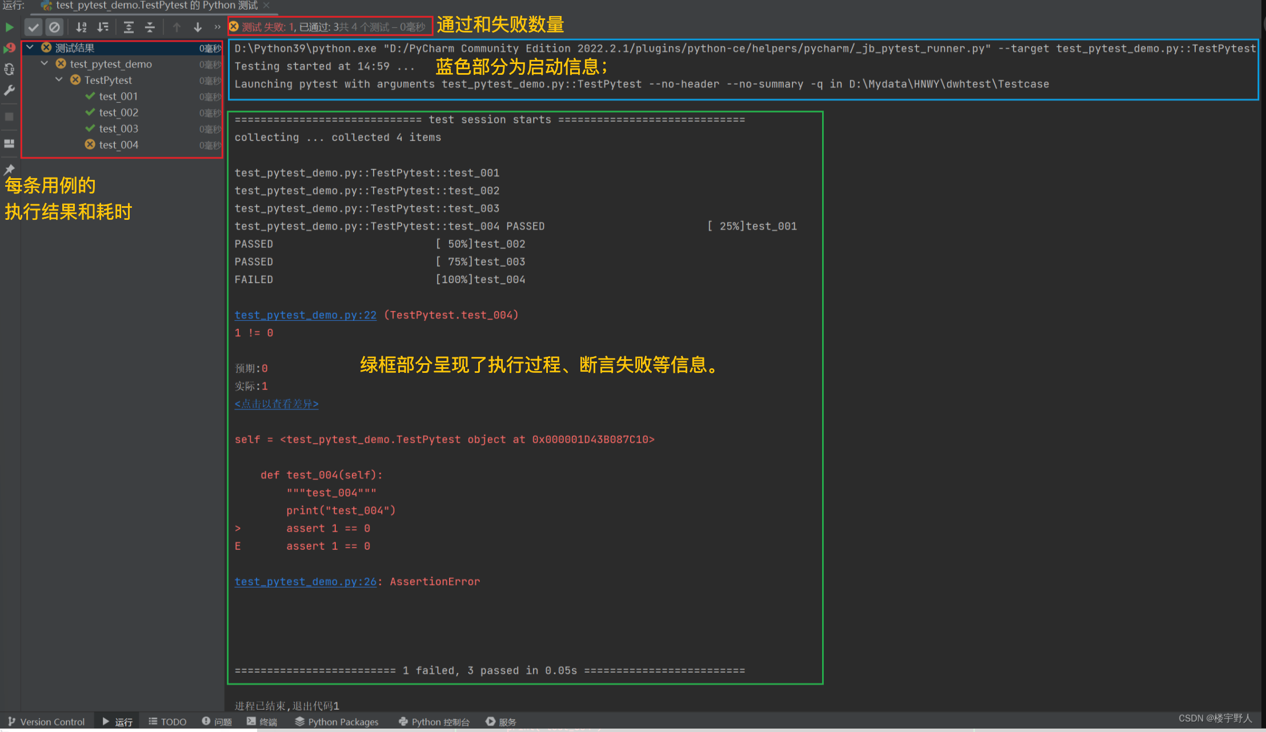Collapse the test_pytest_demo tree node

click(45, 63)
